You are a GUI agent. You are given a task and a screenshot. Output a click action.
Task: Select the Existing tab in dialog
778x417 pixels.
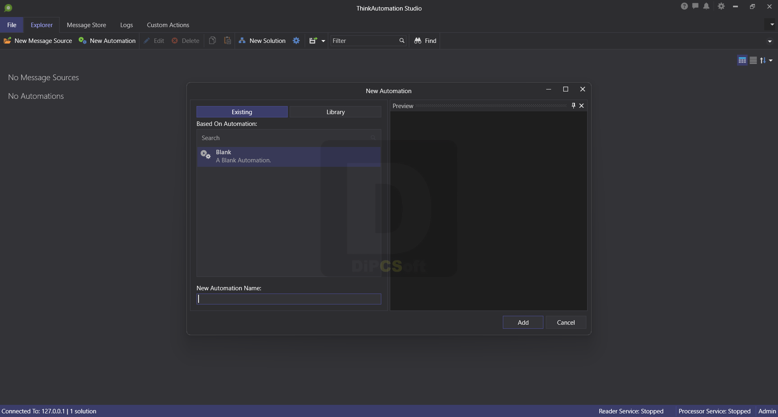tap(242, 112)
